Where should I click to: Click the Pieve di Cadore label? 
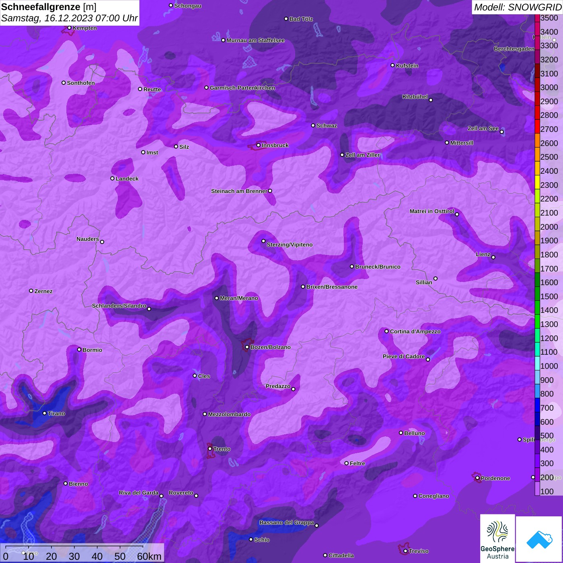pos(404,356)
